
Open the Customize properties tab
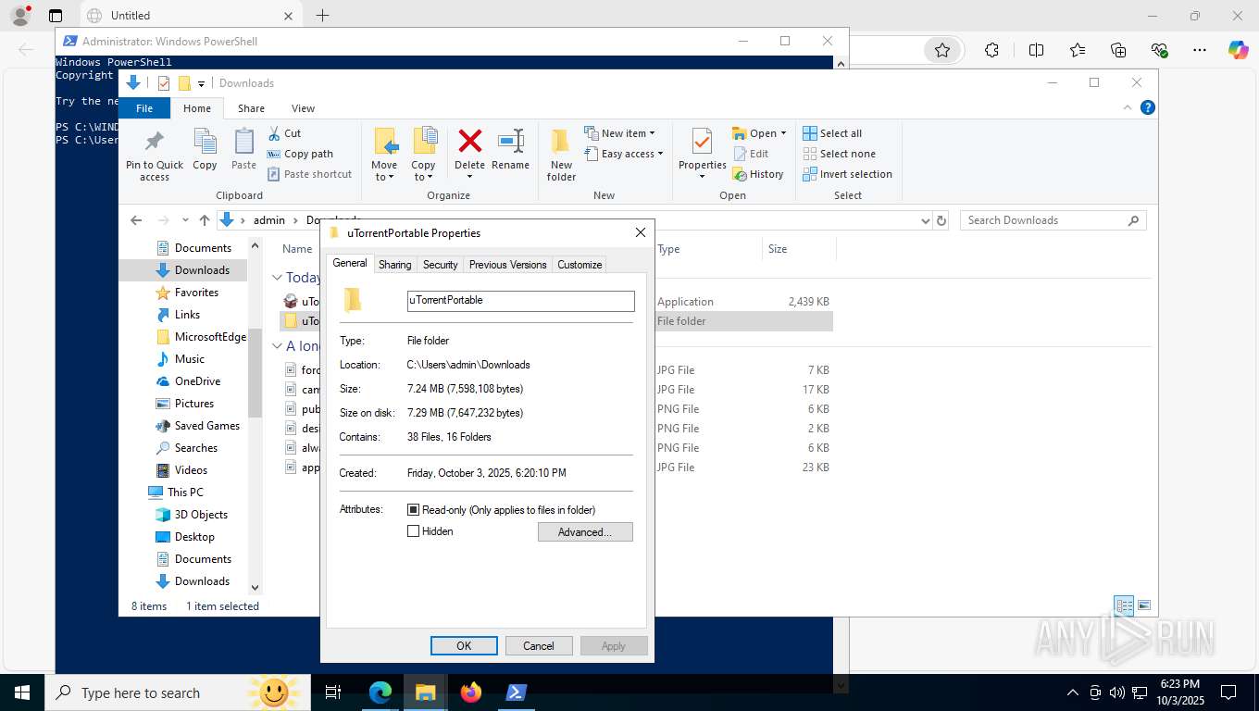(580, 265)
